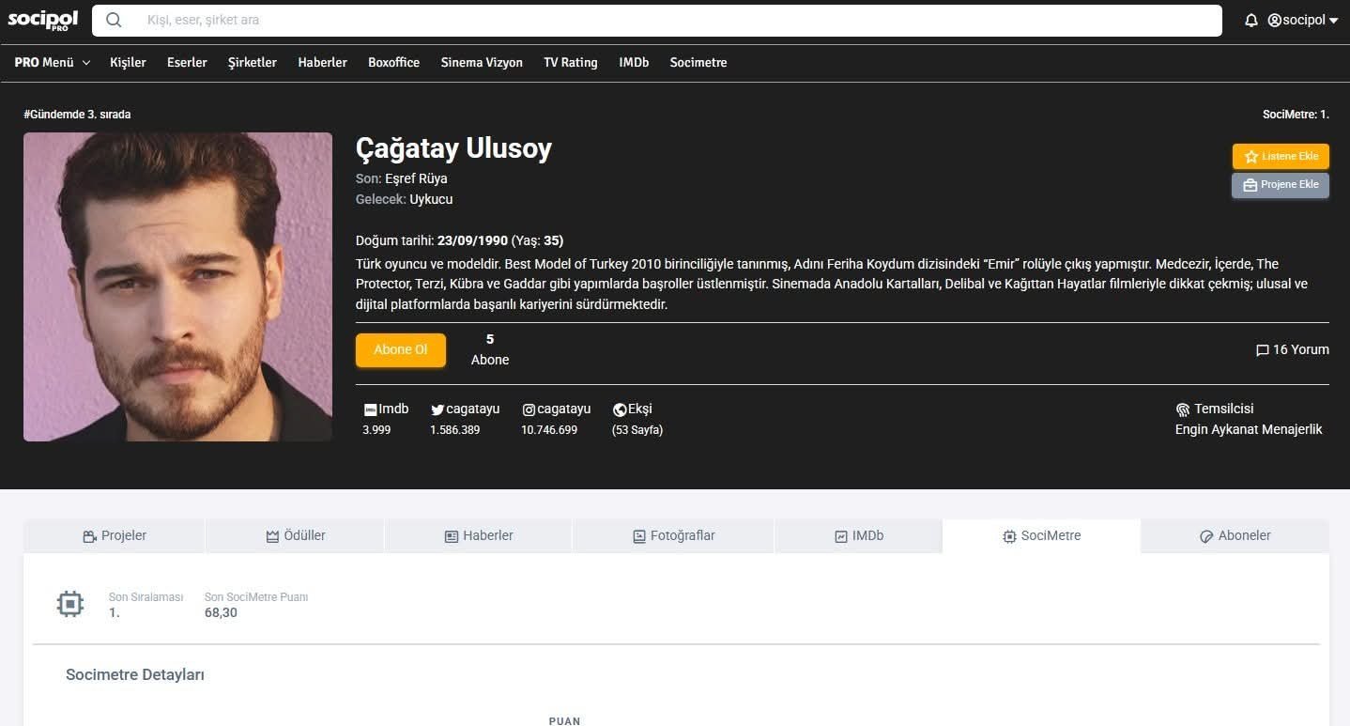1350x726 pixels.
Task: Open the Engin Aykanat Menajerlik link
Action: [1248, 429]
